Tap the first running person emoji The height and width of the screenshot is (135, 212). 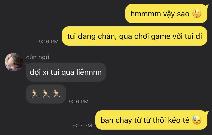[x=35, y=93]
